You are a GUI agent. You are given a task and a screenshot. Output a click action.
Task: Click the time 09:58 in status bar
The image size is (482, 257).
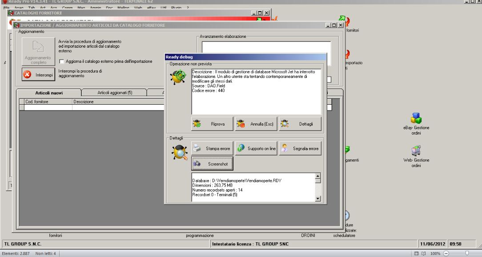point(456,244)
